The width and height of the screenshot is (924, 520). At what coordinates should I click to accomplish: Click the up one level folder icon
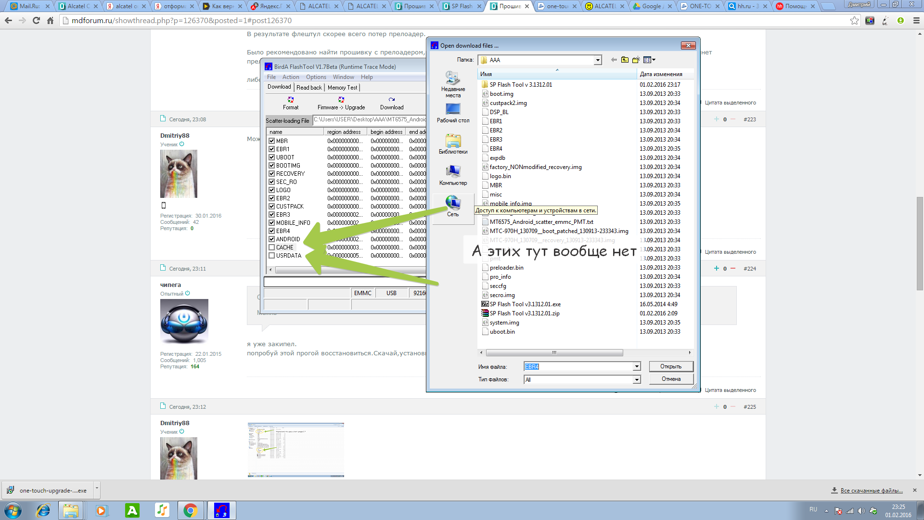625,60
